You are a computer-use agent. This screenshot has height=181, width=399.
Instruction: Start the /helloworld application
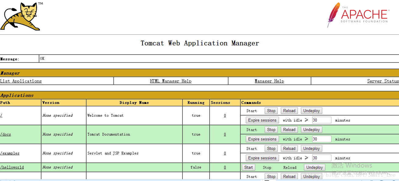[249, 168]
